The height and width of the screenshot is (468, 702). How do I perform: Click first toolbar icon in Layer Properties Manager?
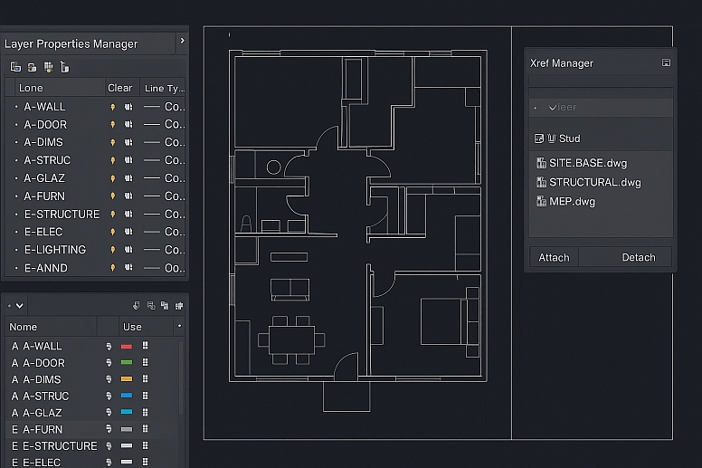point(15,67)
